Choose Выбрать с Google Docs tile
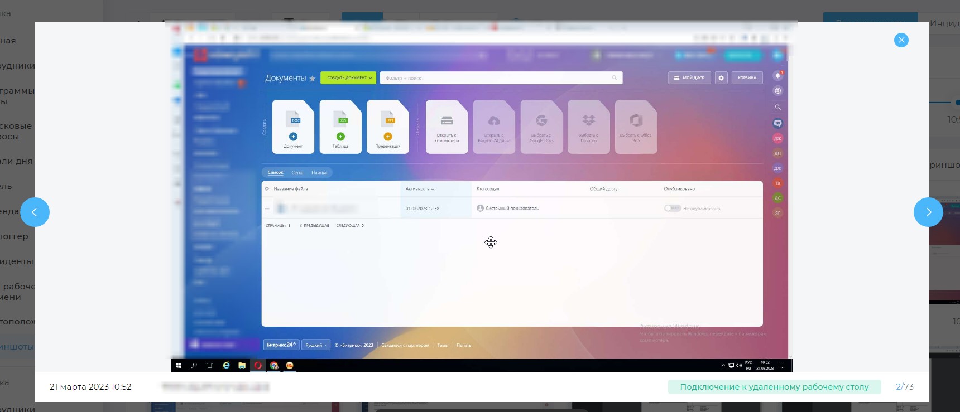Screen dimensions: 960x412 point(541,127)
